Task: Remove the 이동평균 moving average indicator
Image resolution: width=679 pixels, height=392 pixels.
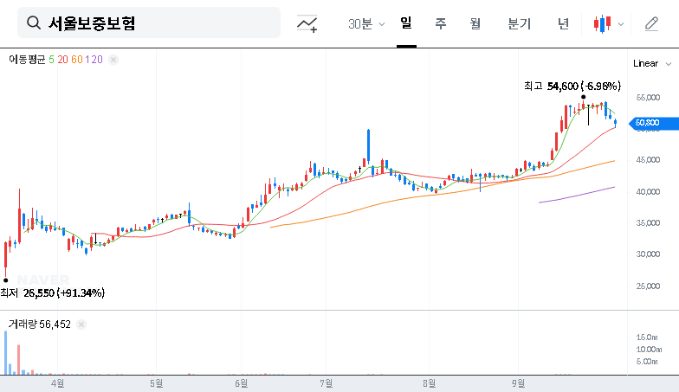Action: coord(113,60)
